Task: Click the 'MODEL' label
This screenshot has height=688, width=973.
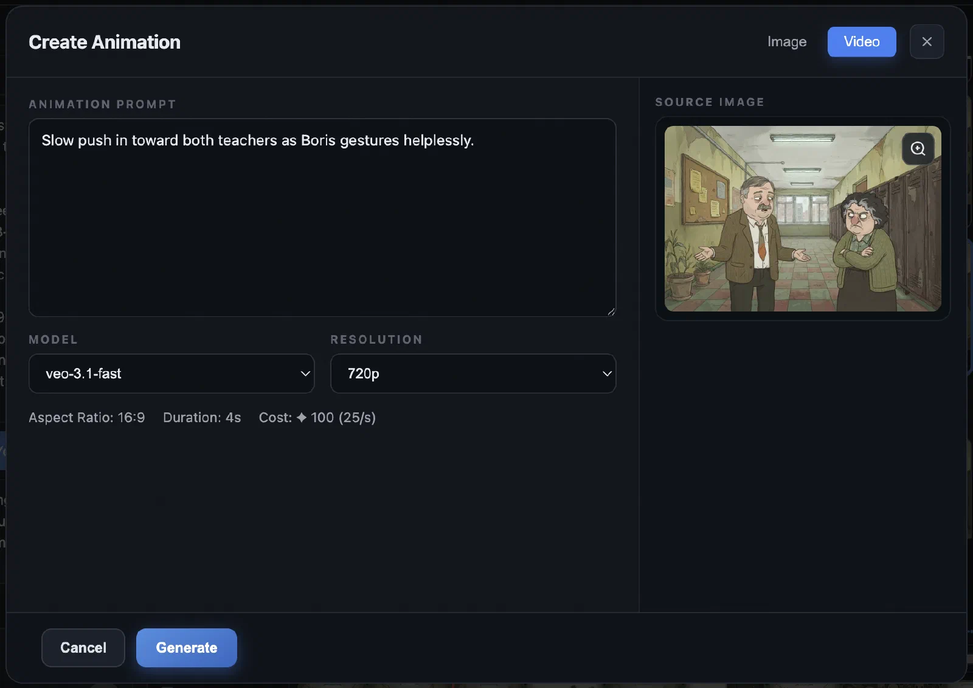Action: click(54, 339)
